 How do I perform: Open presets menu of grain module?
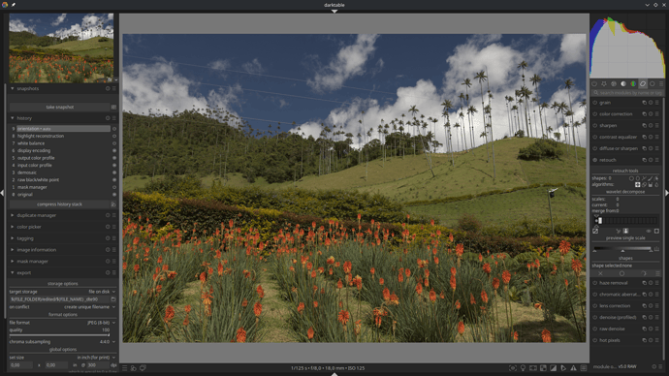coord(657,103)
